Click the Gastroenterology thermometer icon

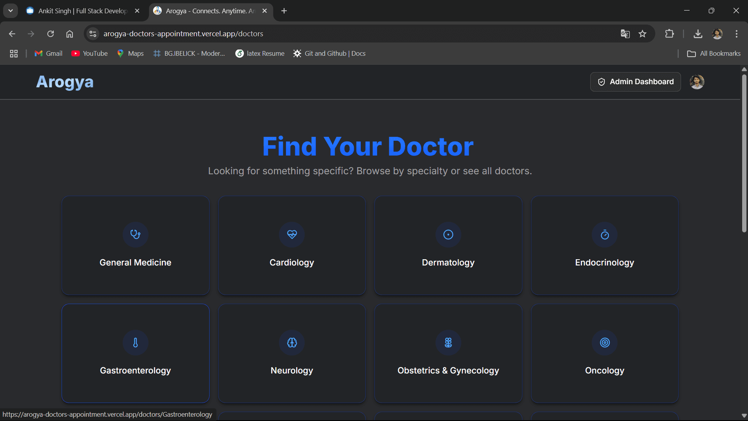pos(135,343)
